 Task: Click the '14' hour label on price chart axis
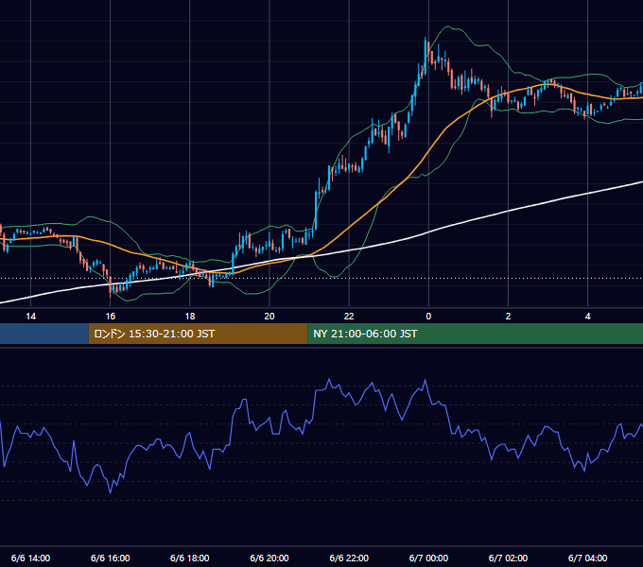tap(31, 317)
